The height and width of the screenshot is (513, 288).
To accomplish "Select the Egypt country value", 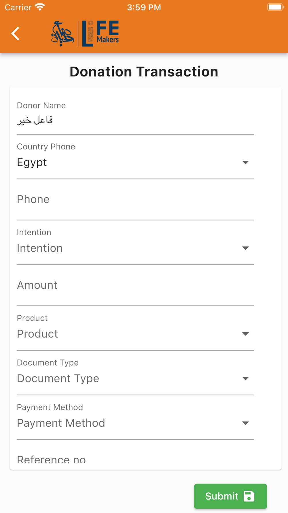I will pos(32,162).
